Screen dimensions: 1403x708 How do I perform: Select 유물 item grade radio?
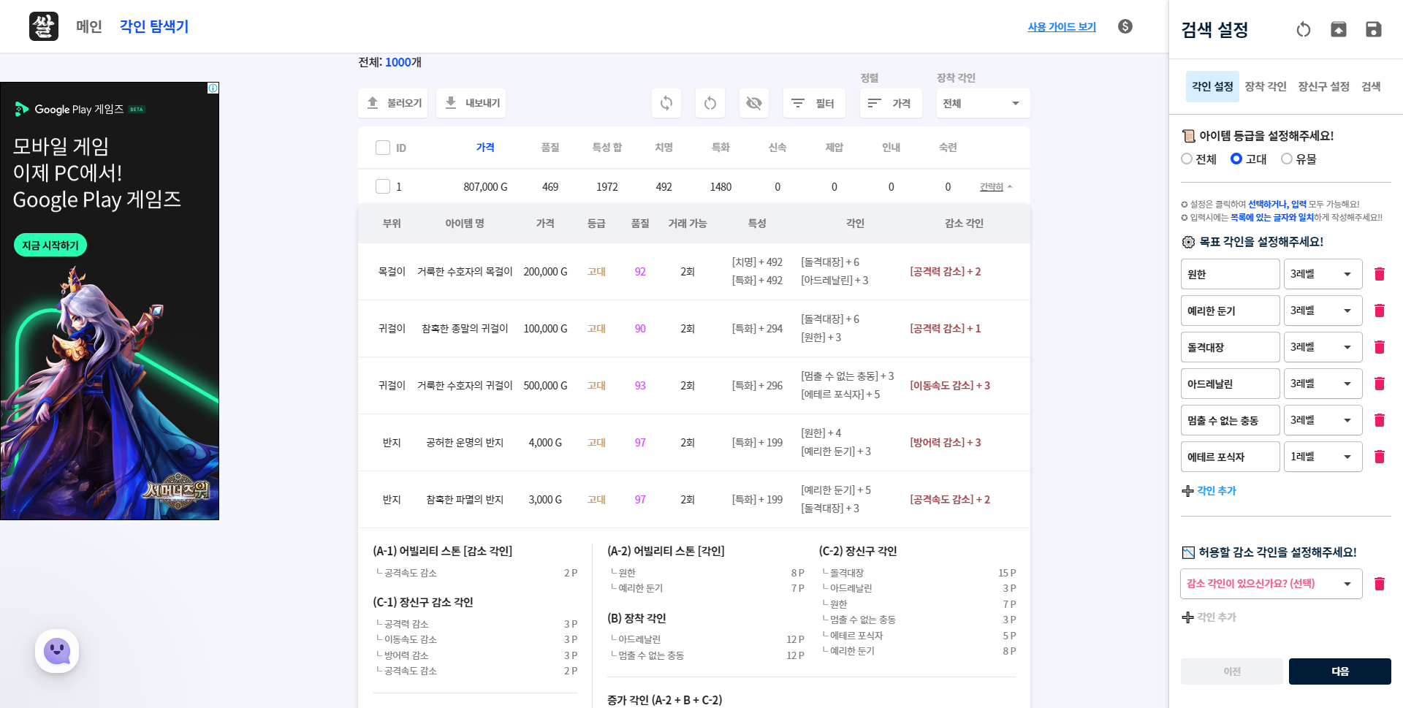[1287, 159]
